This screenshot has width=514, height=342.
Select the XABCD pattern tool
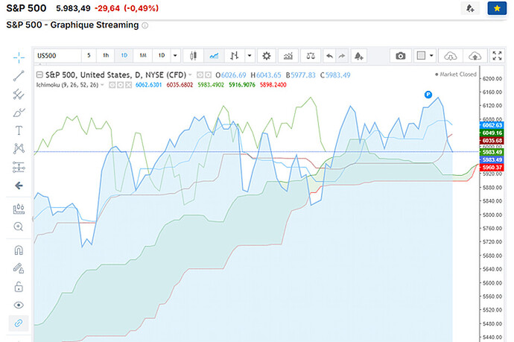(19, 148)
